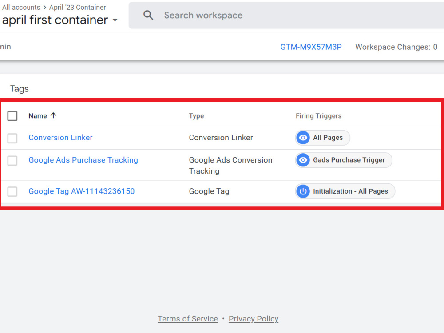
Task: Tick the Google Tag AW-11143236150 checkbox
Action: [12, 191]
